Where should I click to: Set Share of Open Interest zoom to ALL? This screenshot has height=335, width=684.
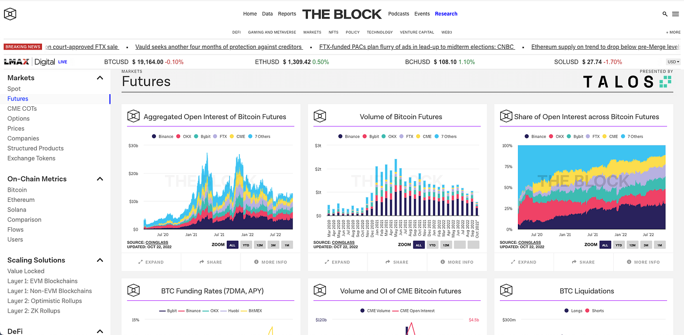[605, 245]
